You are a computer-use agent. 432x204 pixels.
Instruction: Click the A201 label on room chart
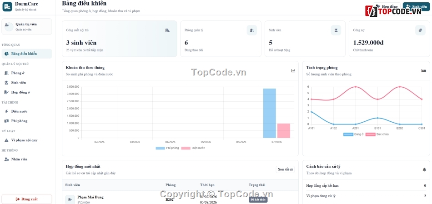(356, 128)
